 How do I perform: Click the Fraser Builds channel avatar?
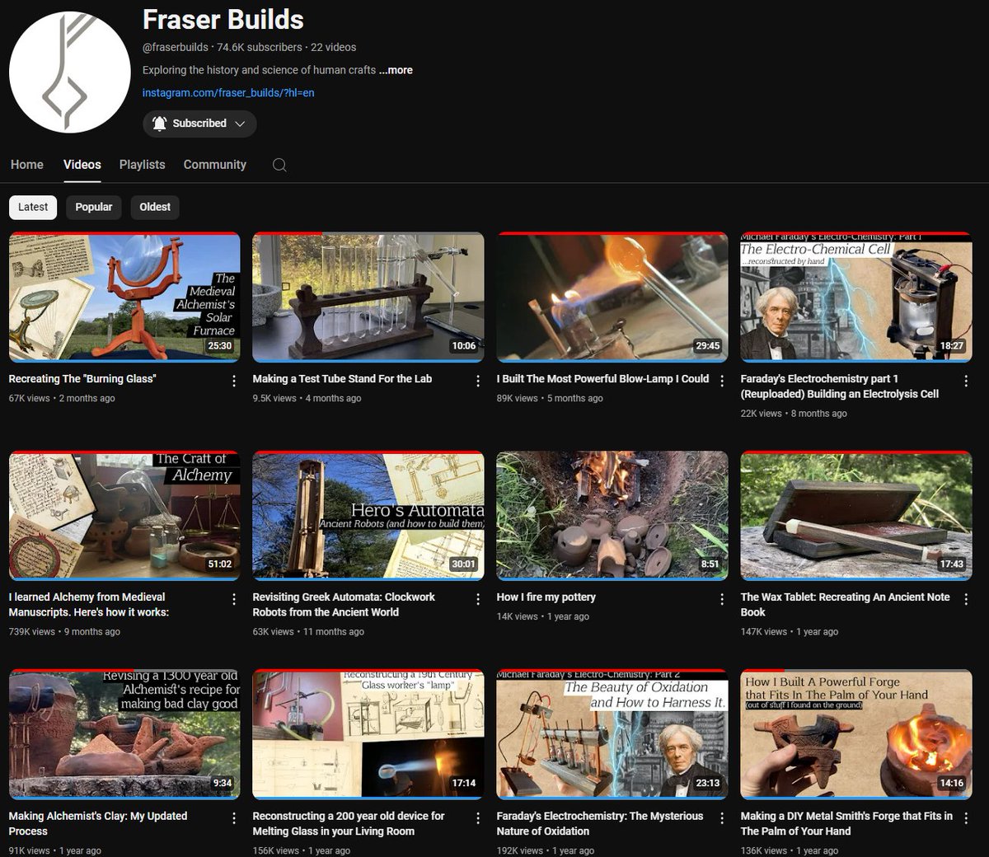tap(70, 72)
